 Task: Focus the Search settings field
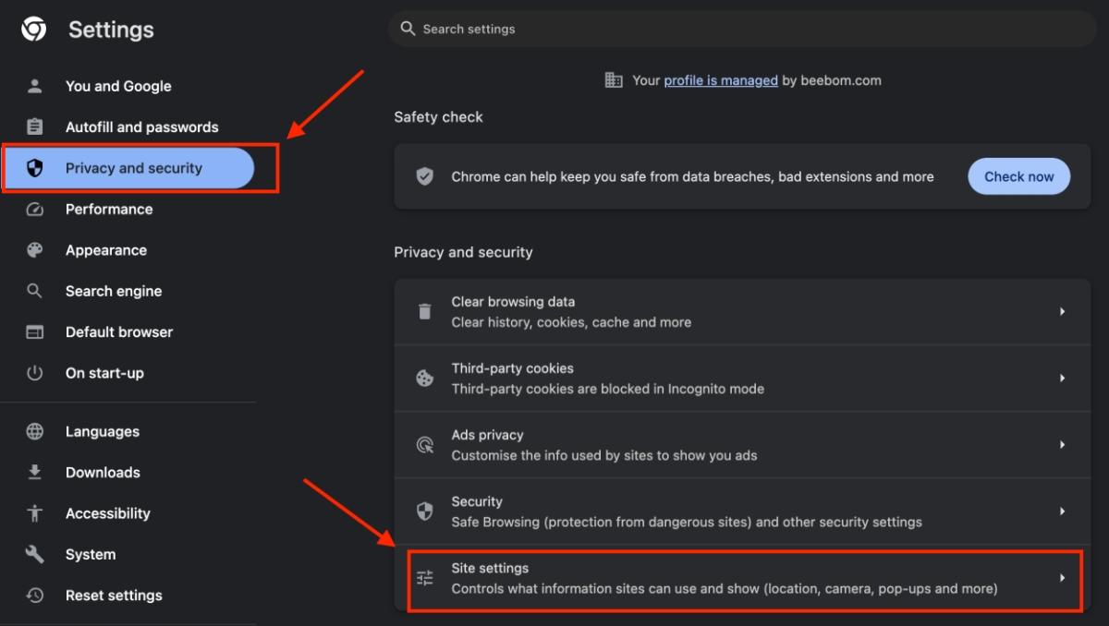(x=739, y=30)
